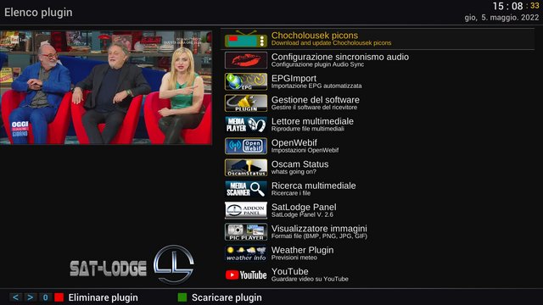543x305 pixels.
Task: Select the EPGImport title
Action: 294,79
